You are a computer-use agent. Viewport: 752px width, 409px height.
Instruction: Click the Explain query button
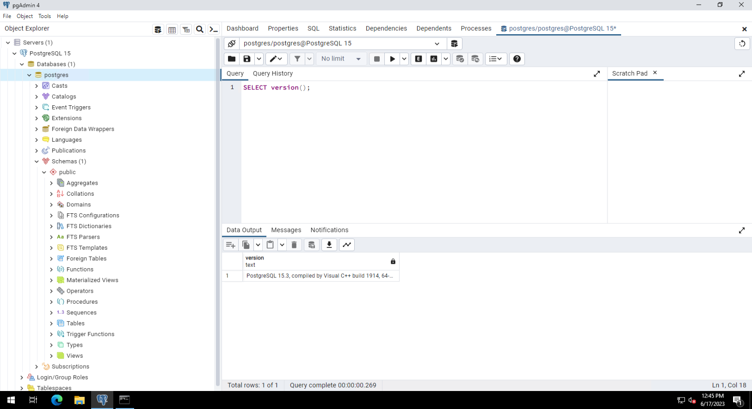coord(419,59)
